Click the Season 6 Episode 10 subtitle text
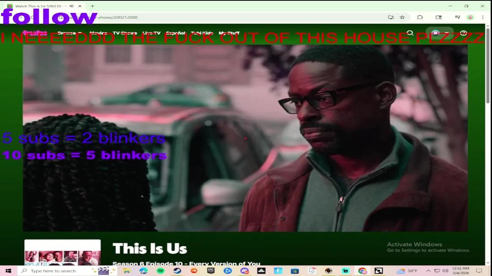Screen dimensions: 492x276 pyautogui.click(x=186, y=263)
